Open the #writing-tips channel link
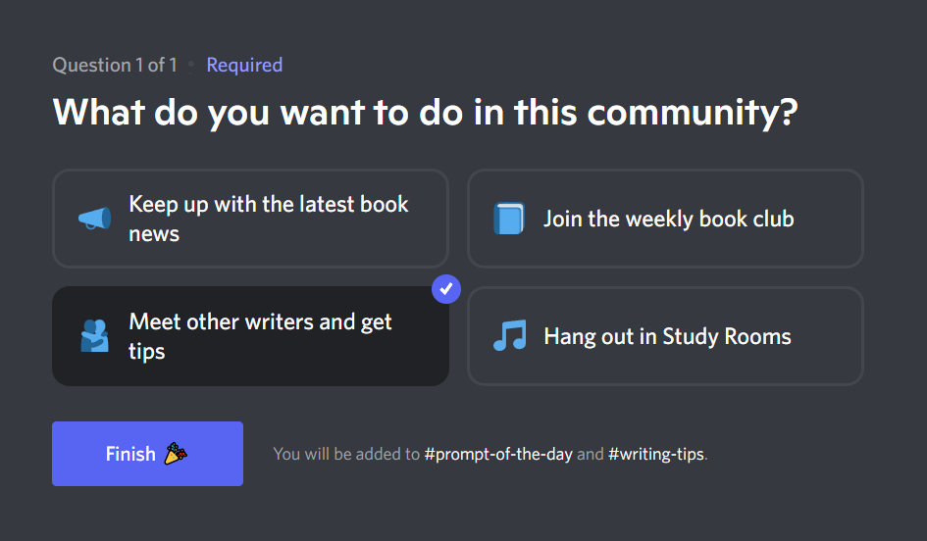 click(x=655, y=455)
